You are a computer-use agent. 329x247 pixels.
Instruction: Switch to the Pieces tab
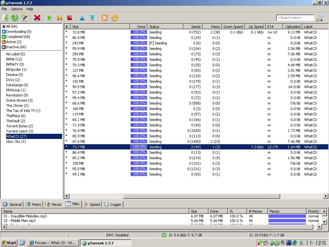click(x=53, y=204)
